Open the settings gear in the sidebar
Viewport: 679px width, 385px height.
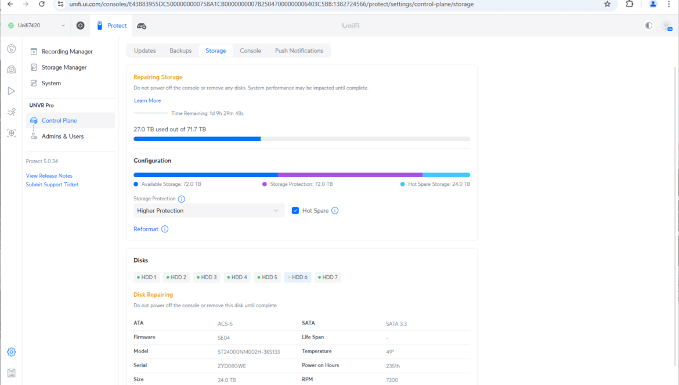[12, 352]
